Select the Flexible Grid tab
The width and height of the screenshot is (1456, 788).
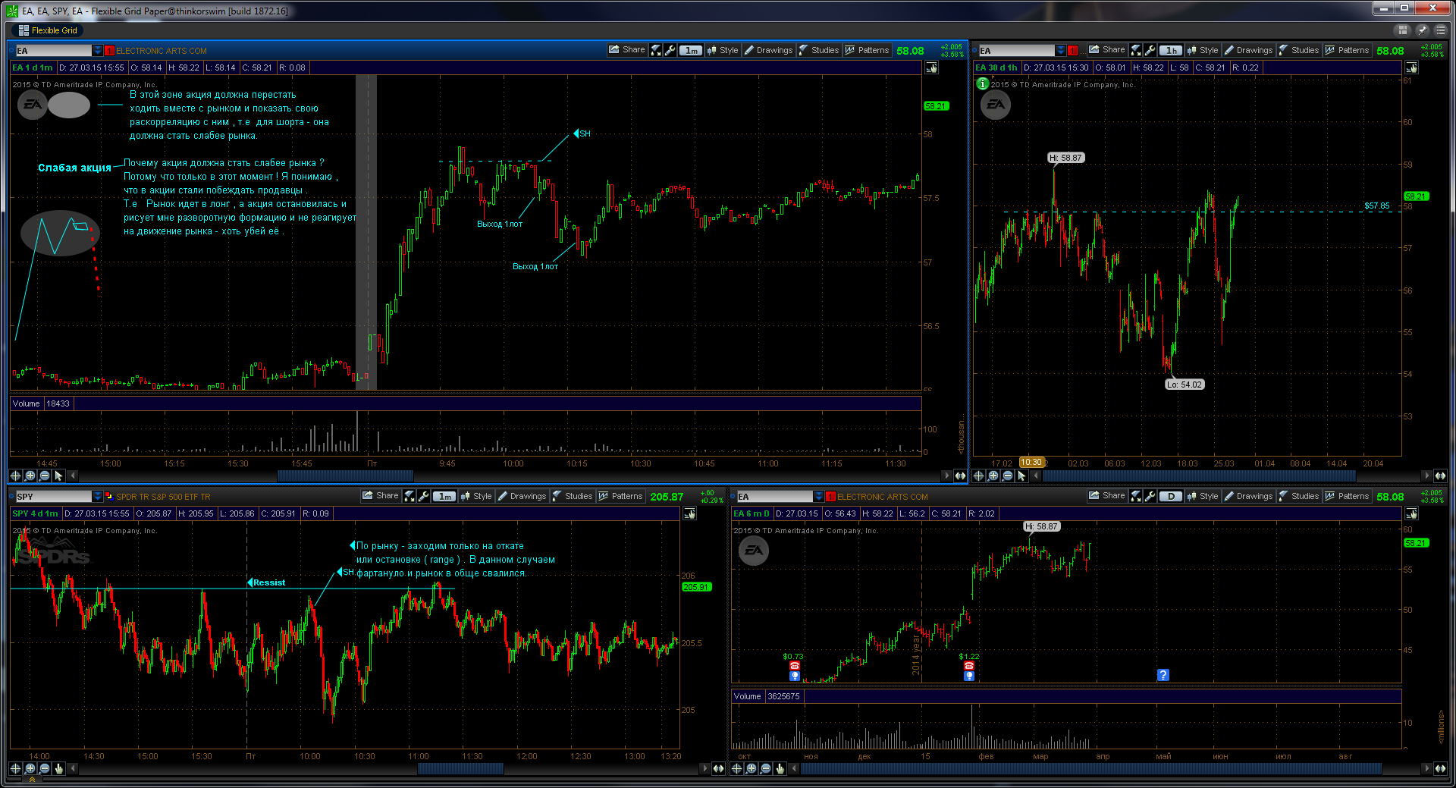tap(48, 30)
